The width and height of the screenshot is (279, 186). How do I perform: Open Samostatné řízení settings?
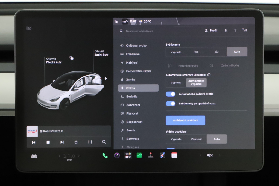[138, 71]
